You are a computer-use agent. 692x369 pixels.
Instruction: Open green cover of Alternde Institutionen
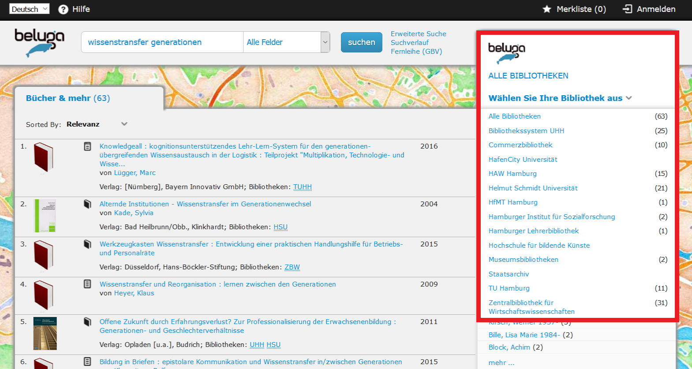tap(45, 216)
